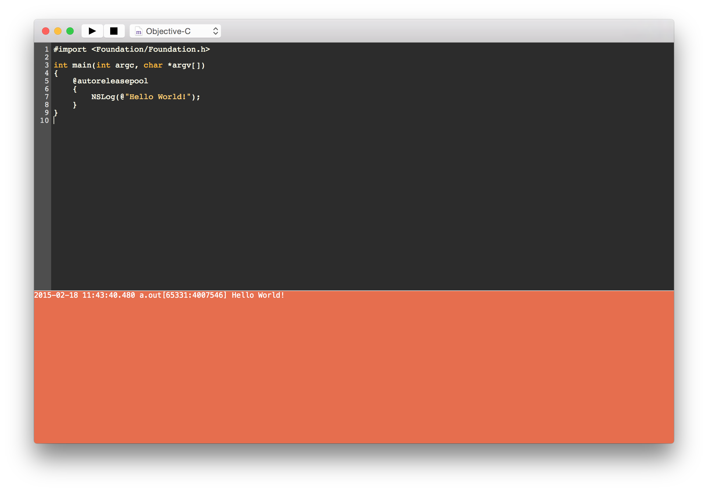
Task: Close the window with the red button
Action: [46, 31]
